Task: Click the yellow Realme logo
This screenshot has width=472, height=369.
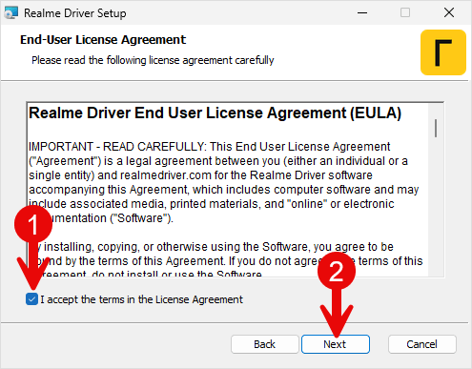Action: 443,52
